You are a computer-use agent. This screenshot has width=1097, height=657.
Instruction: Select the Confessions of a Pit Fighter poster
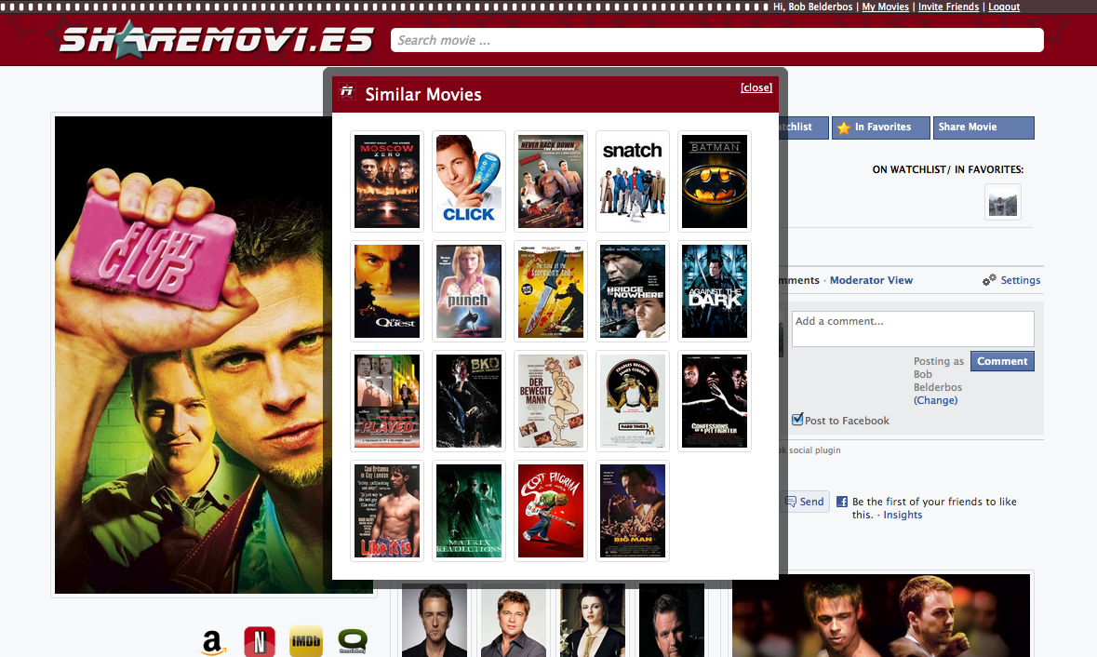click(x=715, y=401)
